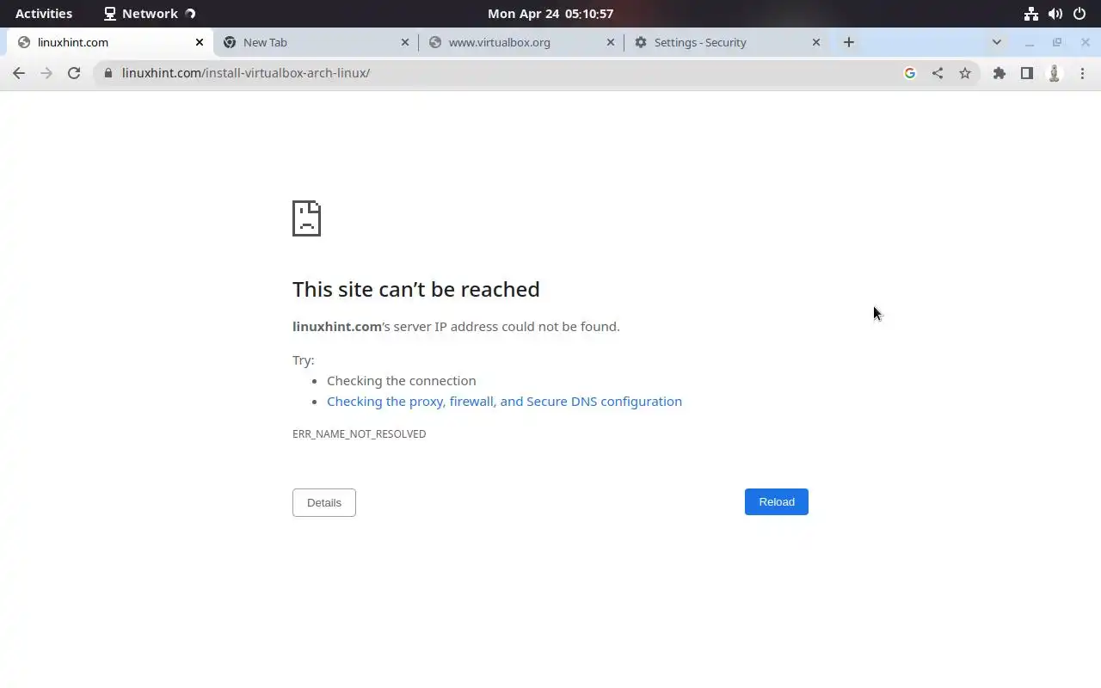The height and width of the screenshot is (688, 1101).
Task: Close the New Tab tab
Action: click(x=405, y=42)
